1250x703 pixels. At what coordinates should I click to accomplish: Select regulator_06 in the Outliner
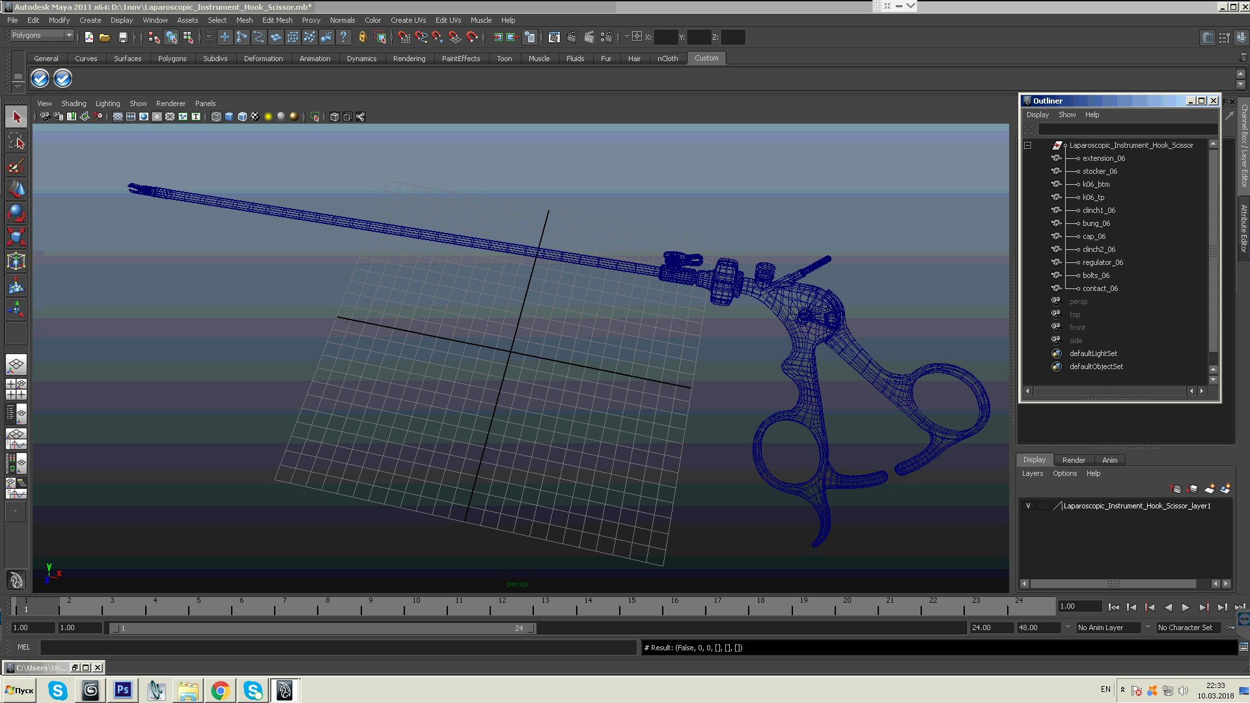(x=1102, y=262)
